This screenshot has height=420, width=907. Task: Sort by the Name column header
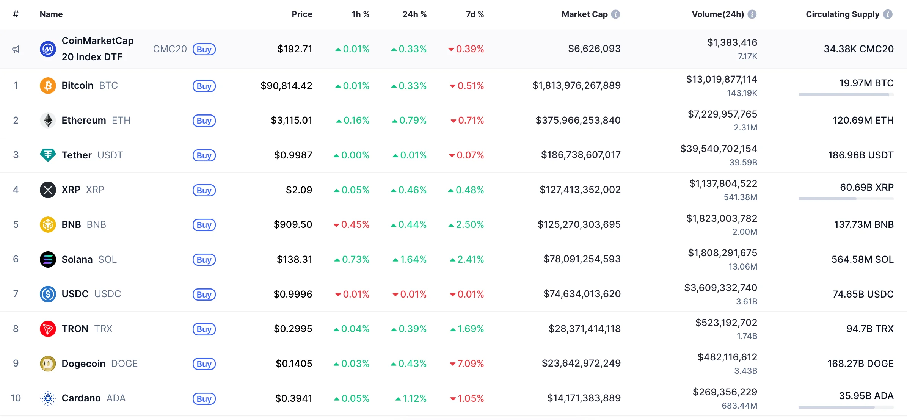point(51,14)
